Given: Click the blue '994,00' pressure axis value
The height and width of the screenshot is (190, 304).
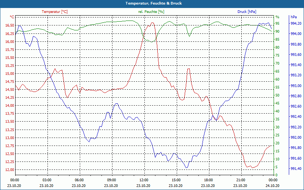Looking at the screenshot, I should click(296, 34).
